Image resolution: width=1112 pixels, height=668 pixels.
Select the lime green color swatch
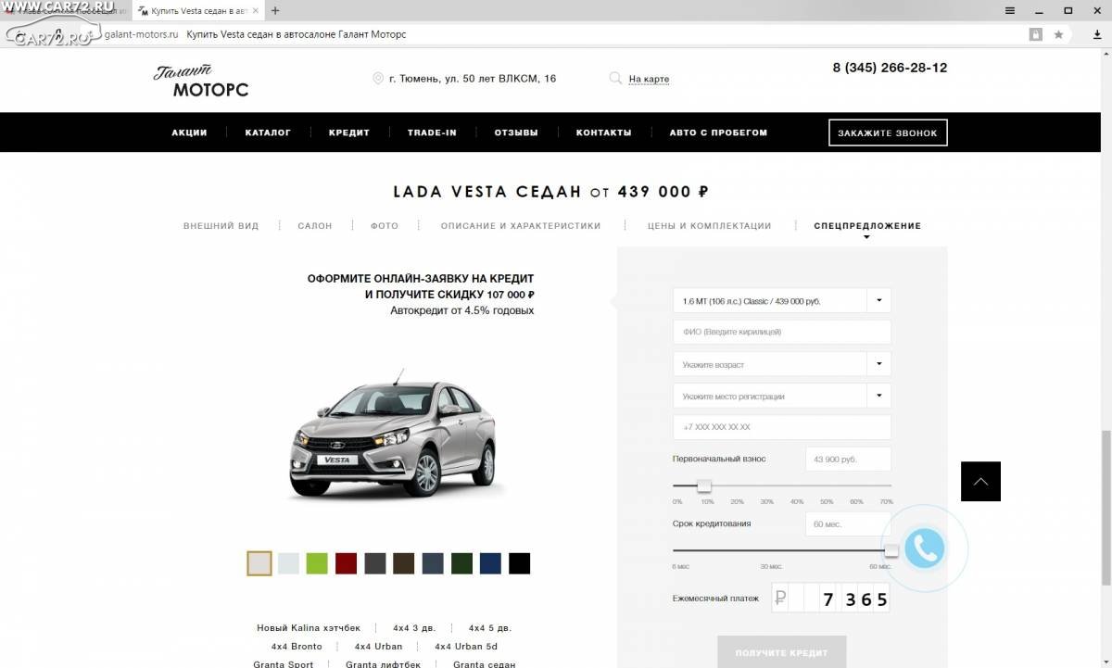(317, 563)
